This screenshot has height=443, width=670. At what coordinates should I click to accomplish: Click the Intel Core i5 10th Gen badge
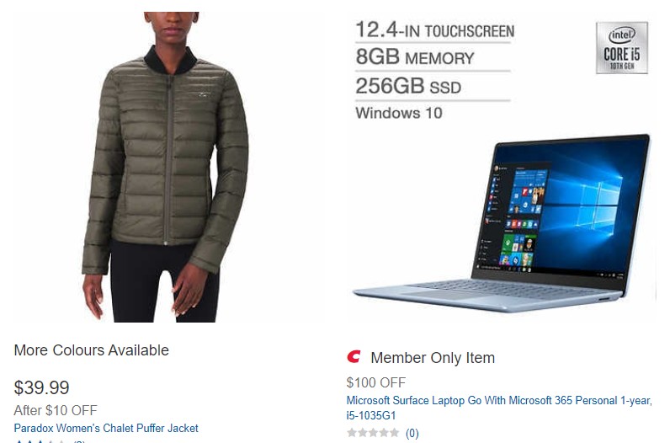pos(622,48)
